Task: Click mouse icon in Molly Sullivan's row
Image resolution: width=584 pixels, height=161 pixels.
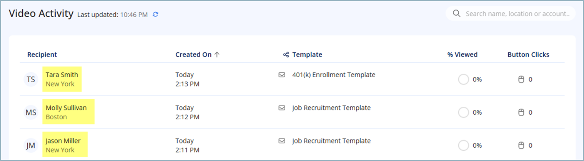Action: (521, 112)
